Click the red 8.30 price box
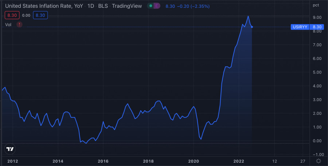The image size is (328, 166). click(x=12, y=15)
